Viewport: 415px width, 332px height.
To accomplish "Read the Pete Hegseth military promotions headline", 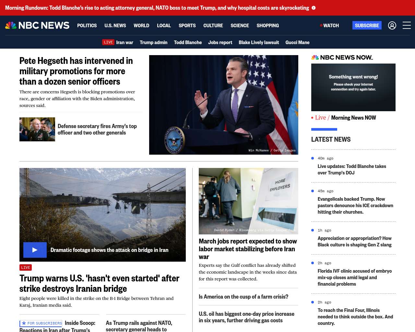I will 76,71.
